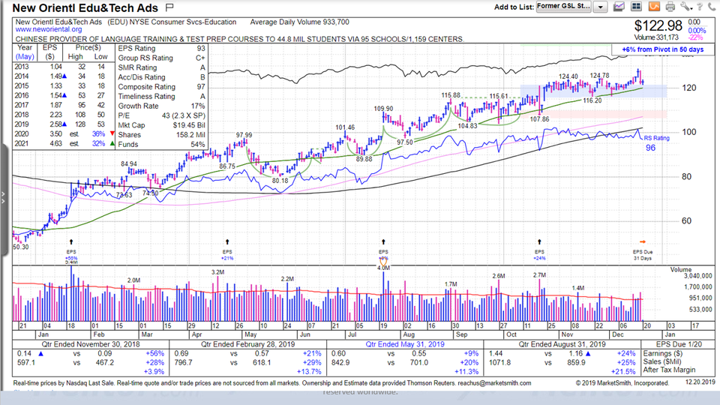Click the '(EDU) NYSE Consumer Svcs-Education' text
Viewport: 720px width, 405px height.
click(172, 22)
